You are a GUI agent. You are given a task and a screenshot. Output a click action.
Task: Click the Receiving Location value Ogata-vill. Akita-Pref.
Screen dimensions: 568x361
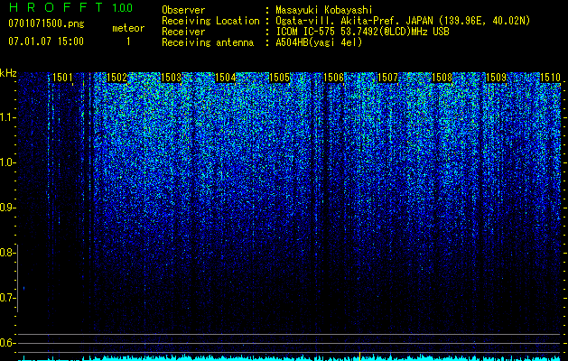tap(339, 21)
